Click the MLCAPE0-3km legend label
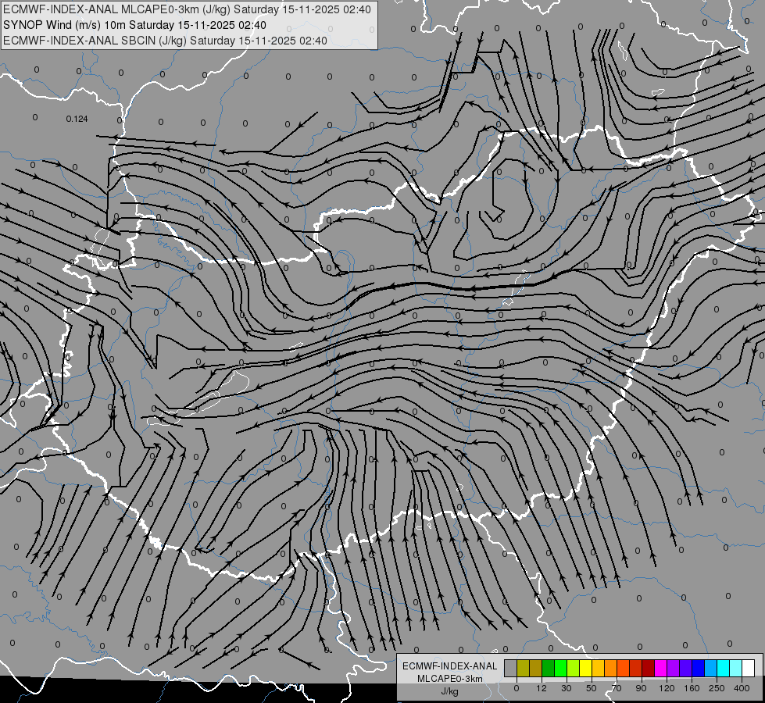Screen dimensions: 765x703 (449, 679)
